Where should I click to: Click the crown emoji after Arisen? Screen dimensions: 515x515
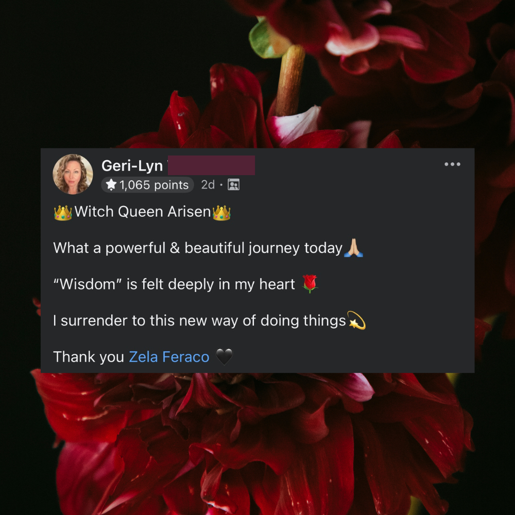point(221,213)
